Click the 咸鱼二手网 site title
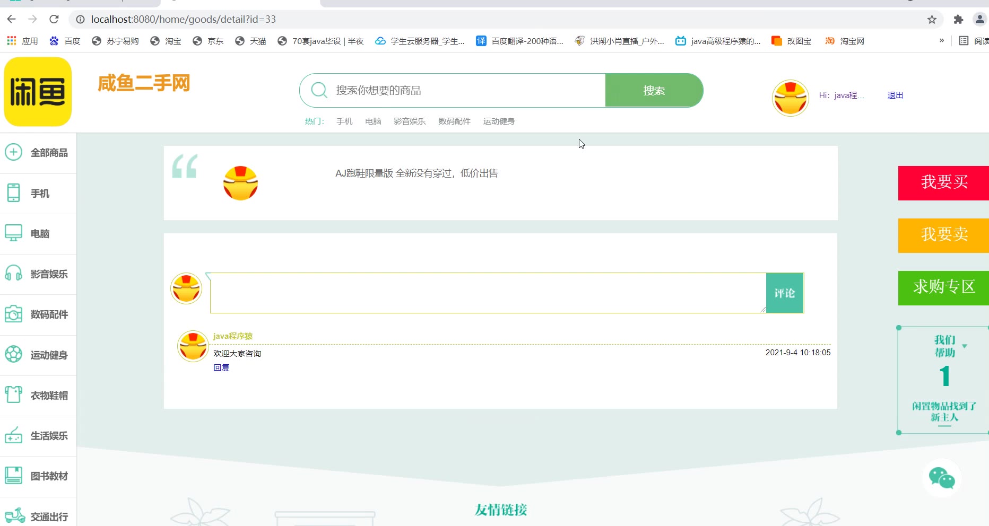This screenshot has width=989, height=526. point(144,83)
